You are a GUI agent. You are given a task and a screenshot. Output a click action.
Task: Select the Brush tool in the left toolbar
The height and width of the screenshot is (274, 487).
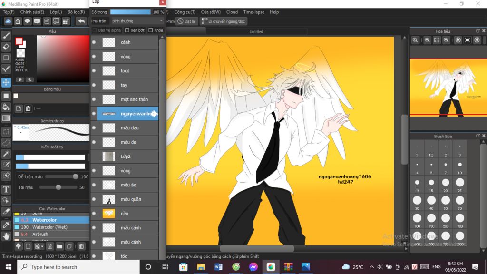click(x=6, y=35)
